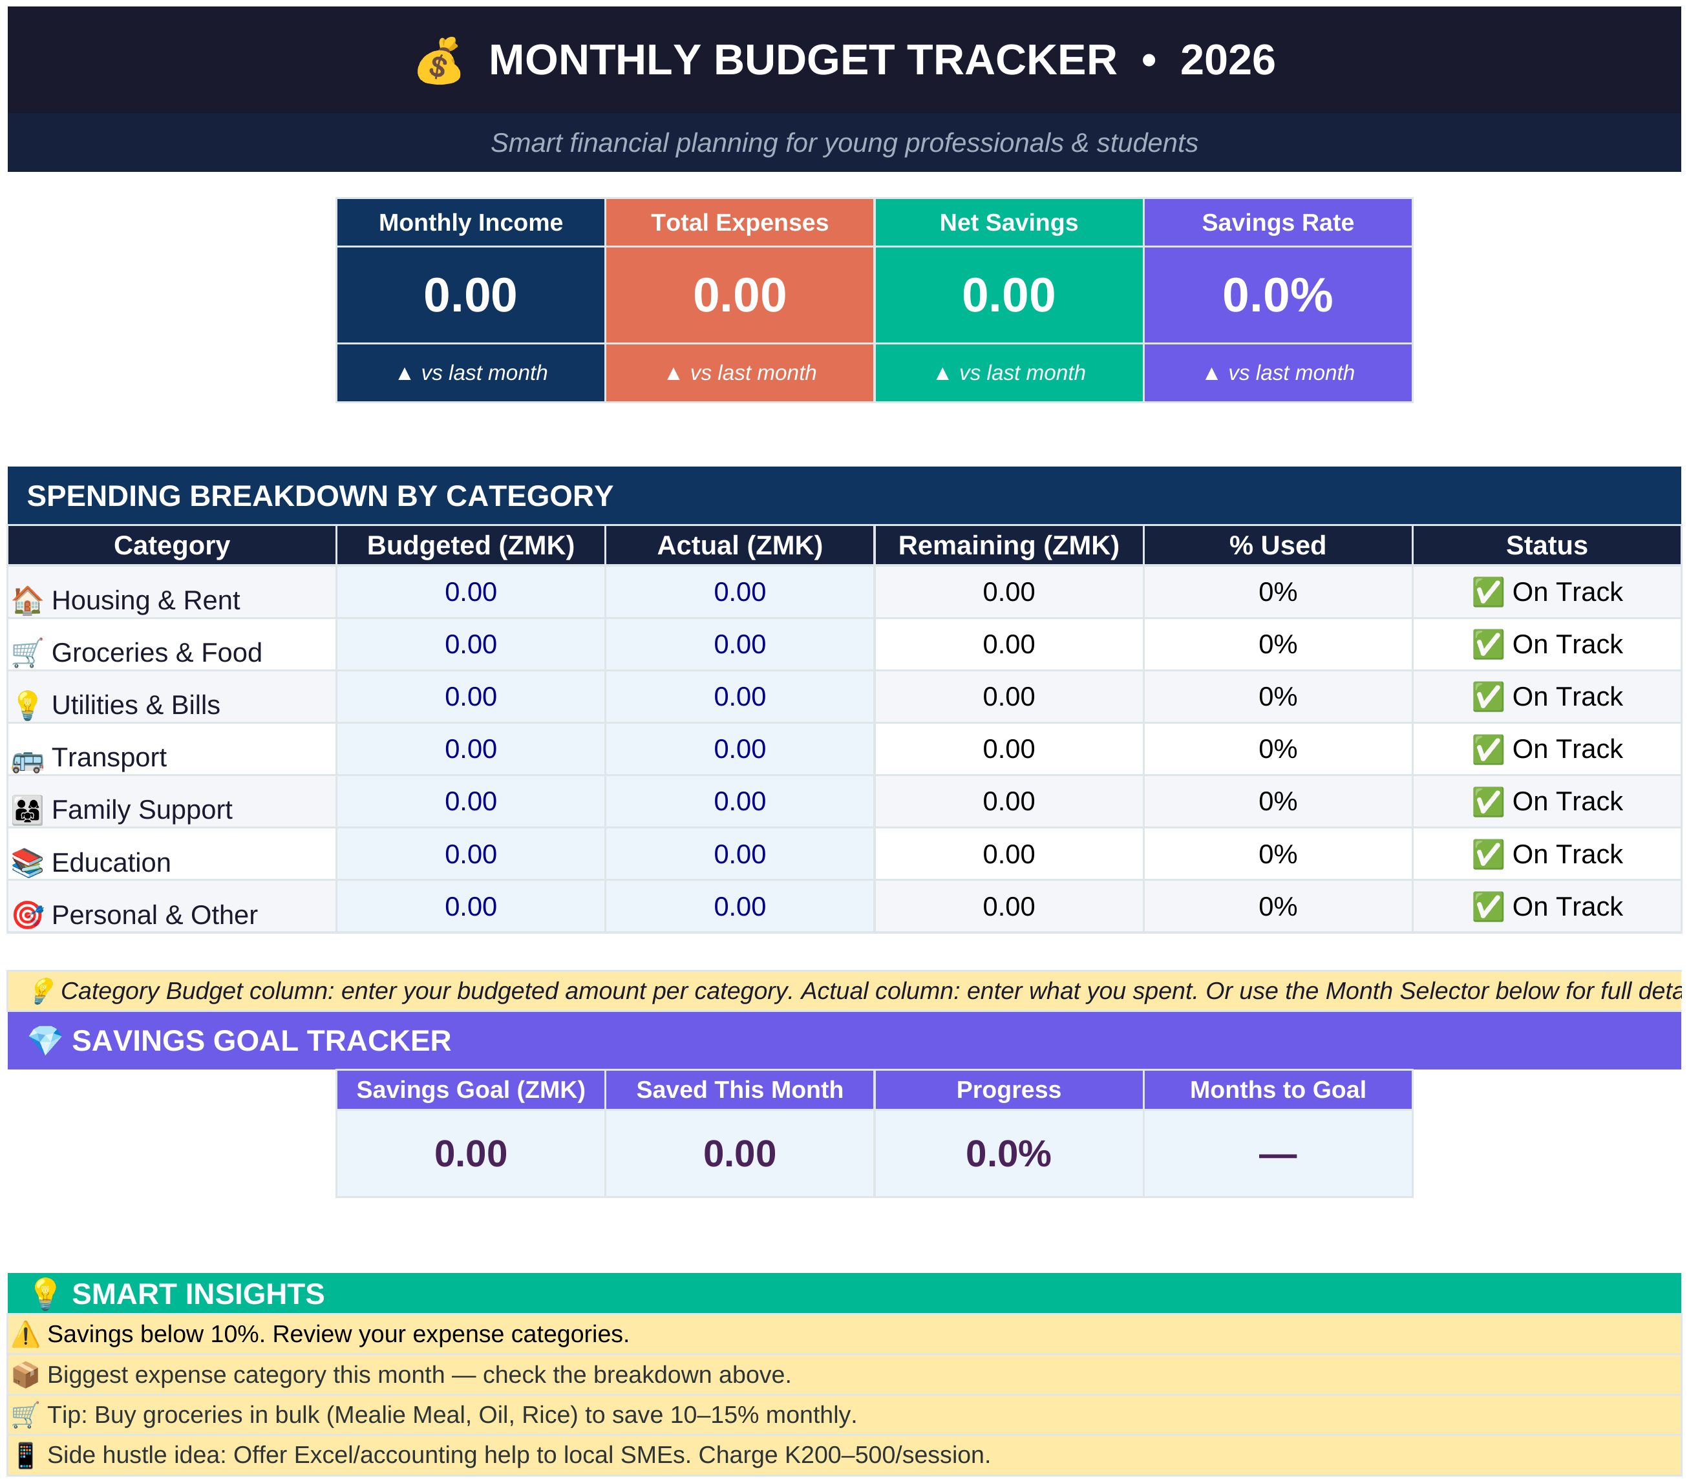
Task: Click the Family Support On Track status
Action: 1546,801
